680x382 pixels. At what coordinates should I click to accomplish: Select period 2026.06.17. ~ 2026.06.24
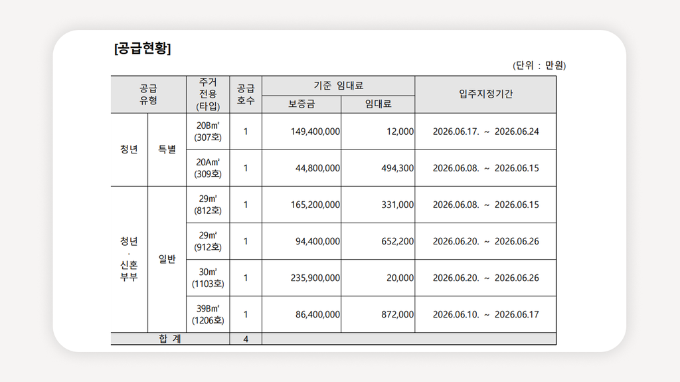[x=485, y=132]
